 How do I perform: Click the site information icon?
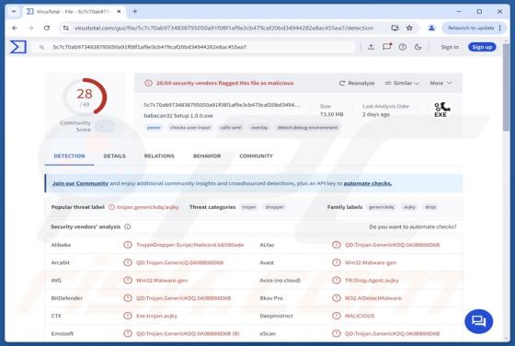[x=66, y=28]
